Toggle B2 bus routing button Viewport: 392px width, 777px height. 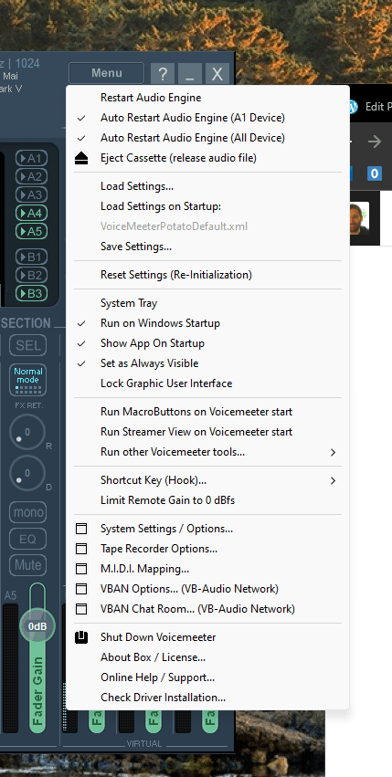coord(31,275)
